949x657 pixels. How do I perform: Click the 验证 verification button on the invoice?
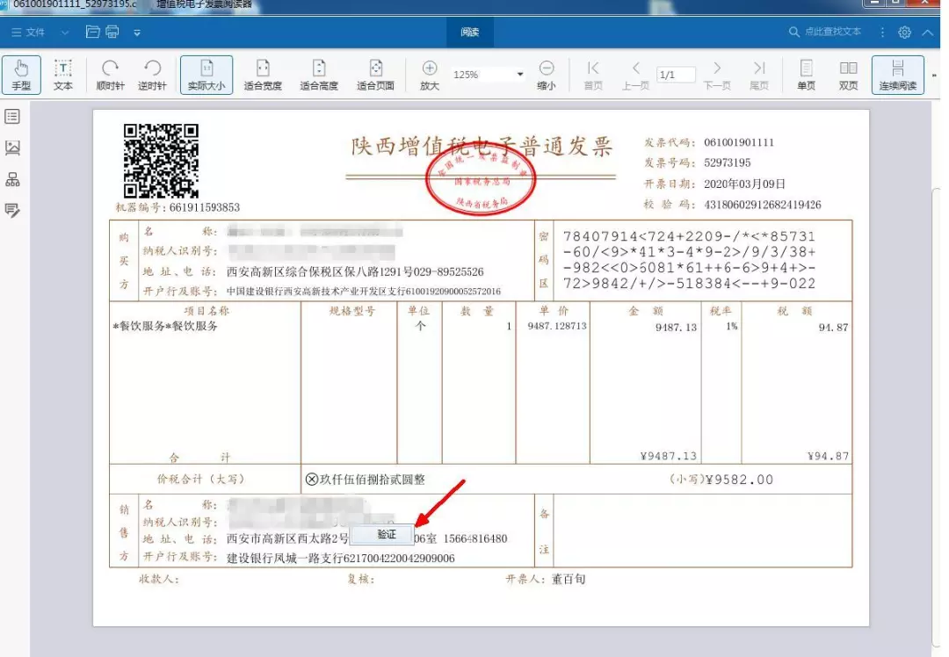[384, 533]
